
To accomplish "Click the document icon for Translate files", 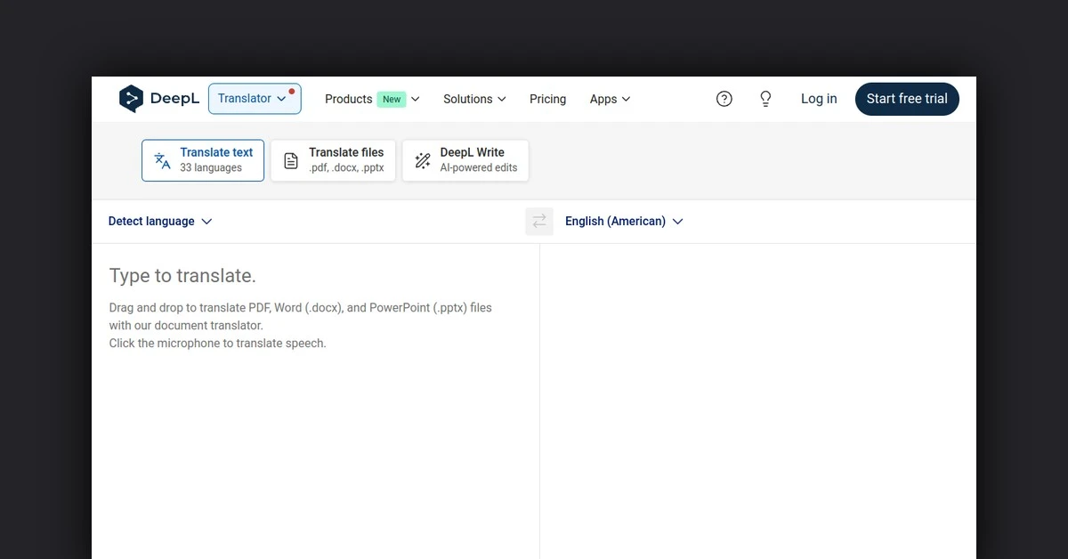I will click(x=291, y=161).
